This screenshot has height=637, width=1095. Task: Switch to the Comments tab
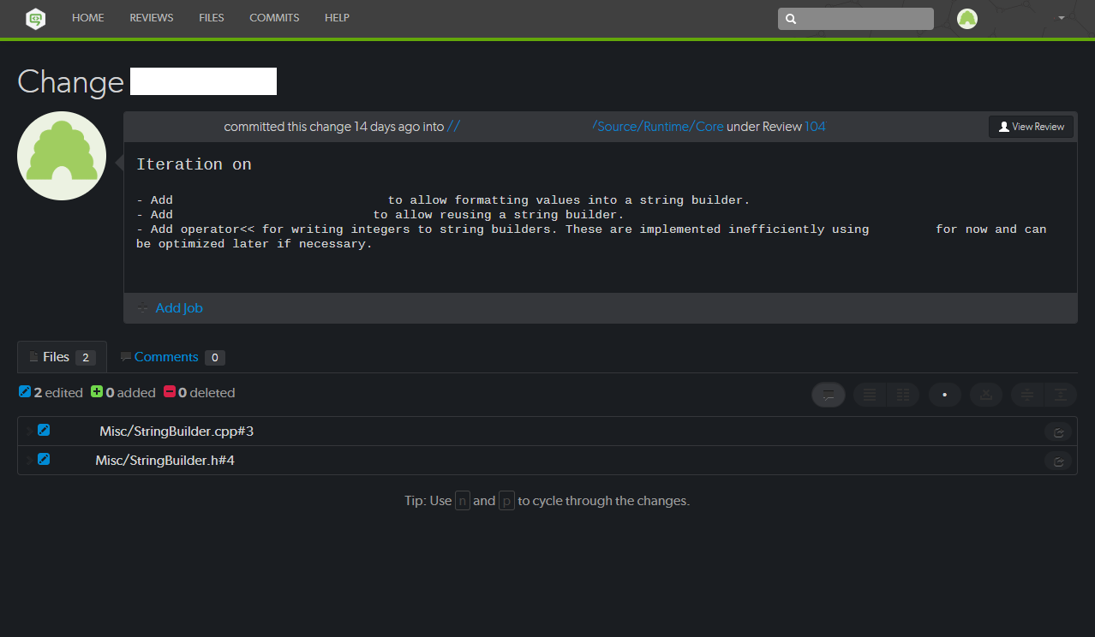(166, 357)
